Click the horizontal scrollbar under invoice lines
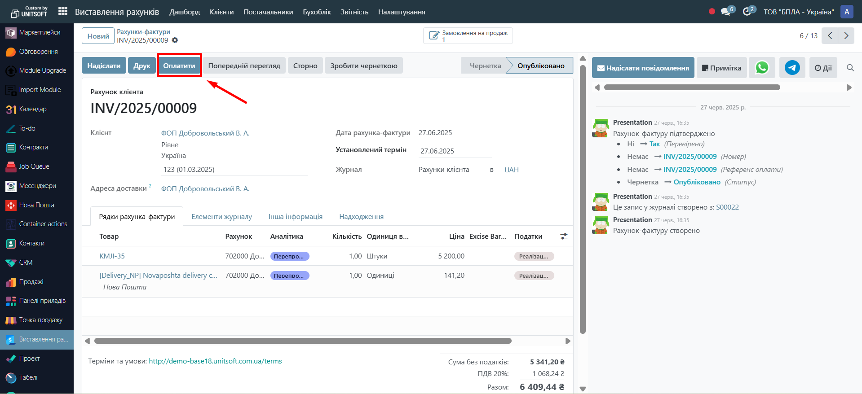 tap(302, 341)
